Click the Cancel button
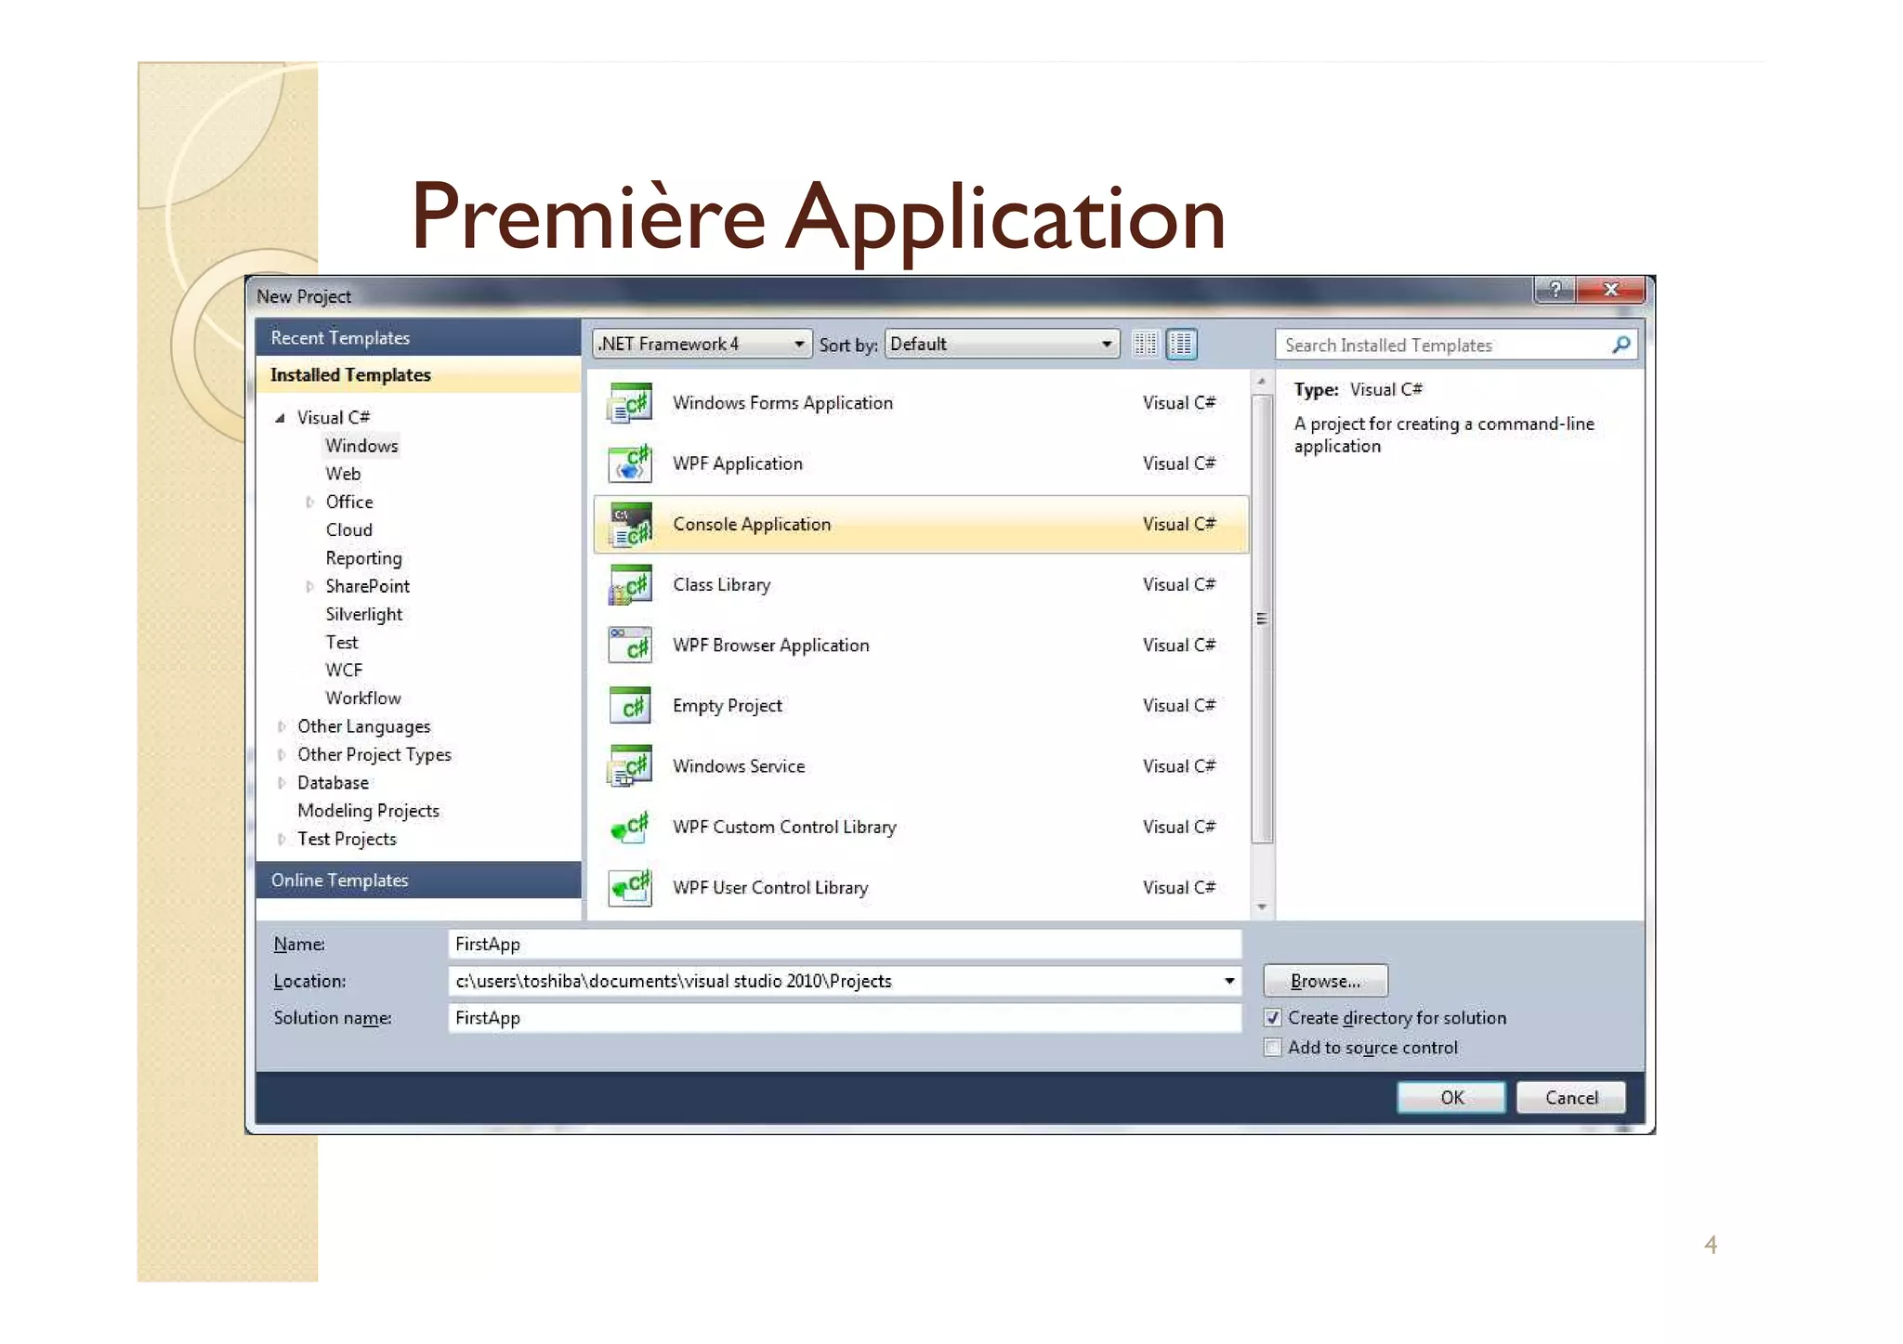The width and height of the screenshot is (1903, 1344). pos(1571,1098)
